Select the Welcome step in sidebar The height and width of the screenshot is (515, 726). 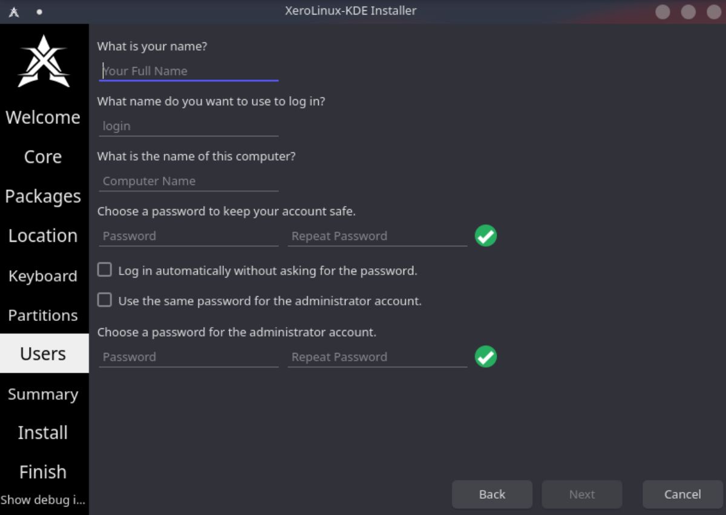pyautogui.click(x=44, y=117)
